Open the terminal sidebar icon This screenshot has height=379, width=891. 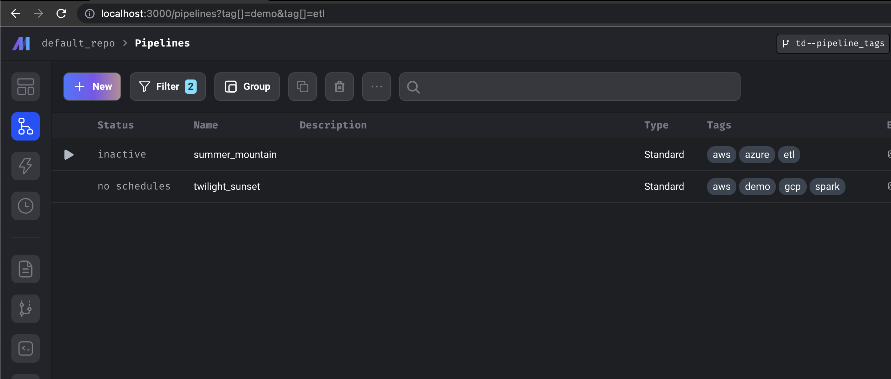click(26, 348)
